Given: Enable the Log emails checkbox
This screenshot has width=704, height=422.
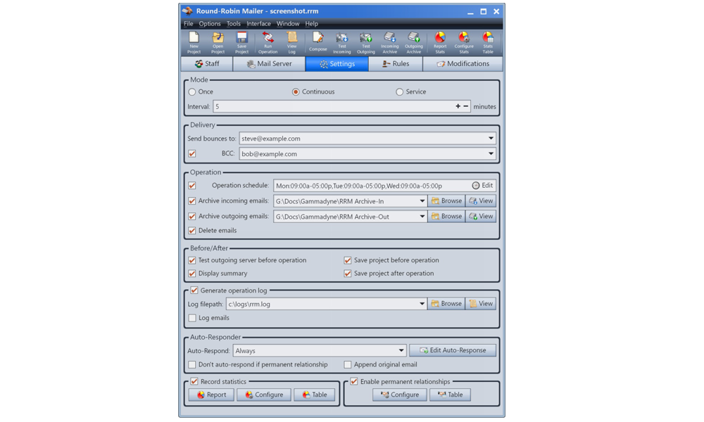Looking at the screenshot, I should (x=192, y=318).
